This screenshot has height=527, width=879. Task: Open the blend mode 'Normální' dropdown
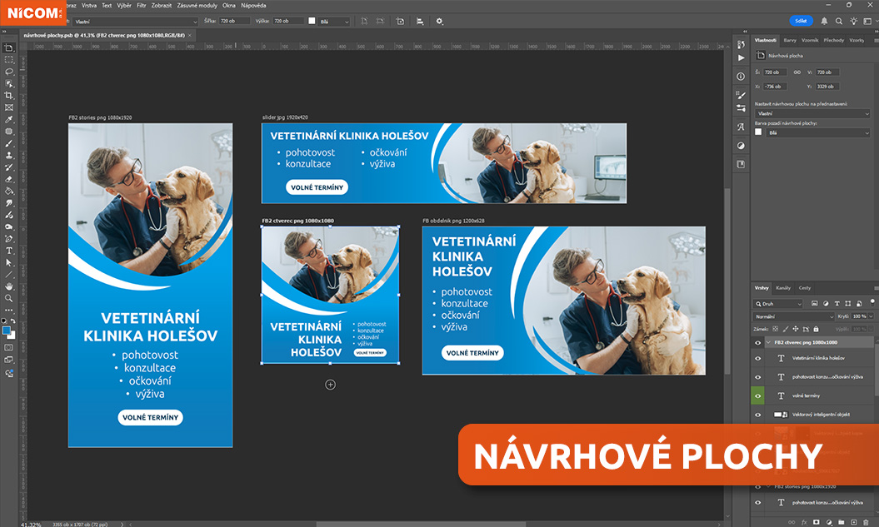(x=794, y=317)
